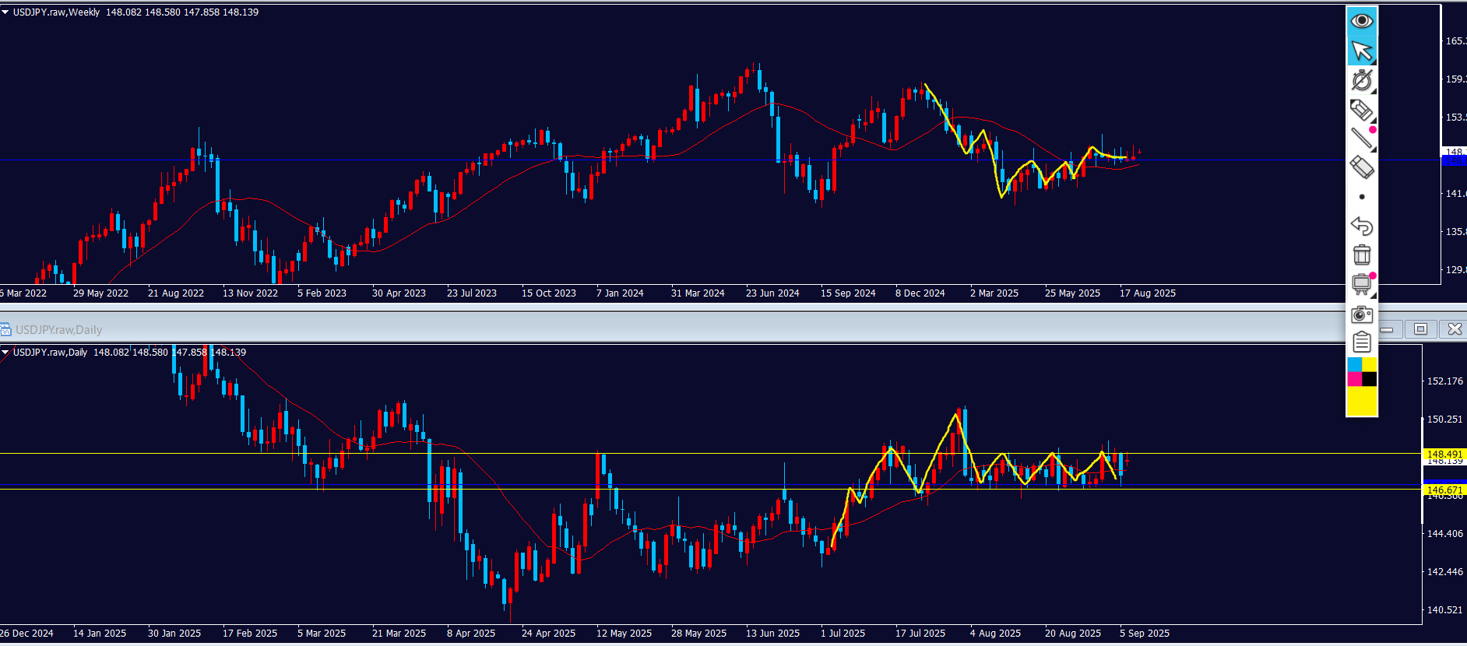Toggle the eye visibility icon in drawing toolbar

coord(1361,20)
